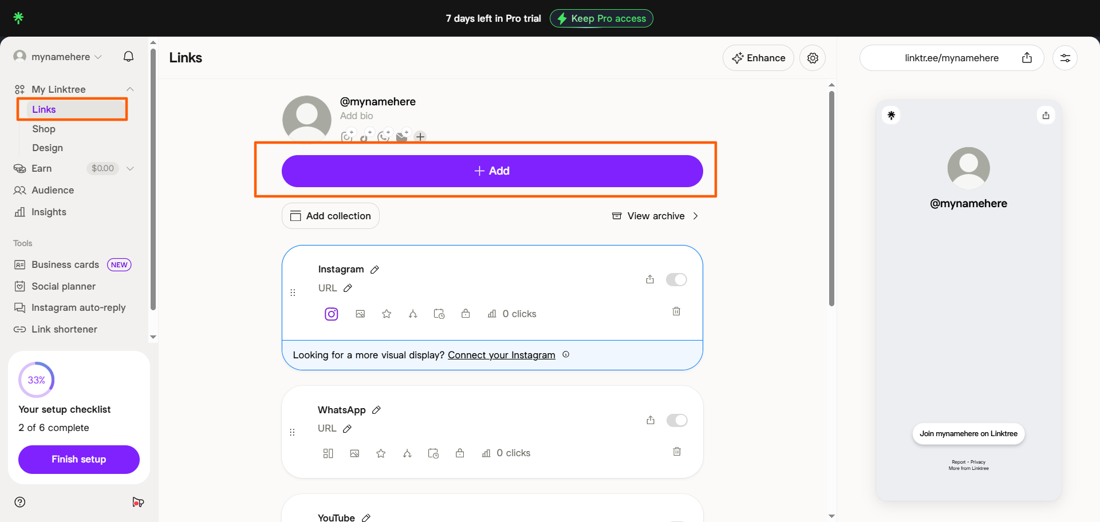
Task: Share the WhatsApp link
Action: point(650,420)
